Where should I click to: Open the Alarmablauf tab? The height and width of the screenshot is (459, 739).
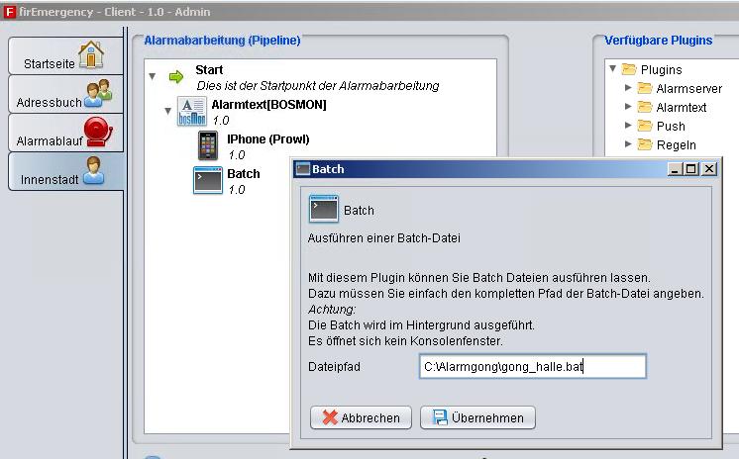pos(65,135)
